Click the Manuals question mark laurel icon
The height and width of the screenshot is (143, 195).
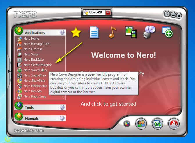[x=19, y=116]
